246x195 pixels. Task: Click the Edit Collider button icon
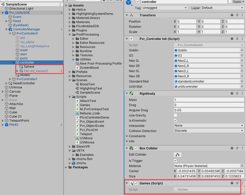click(177, 155)
